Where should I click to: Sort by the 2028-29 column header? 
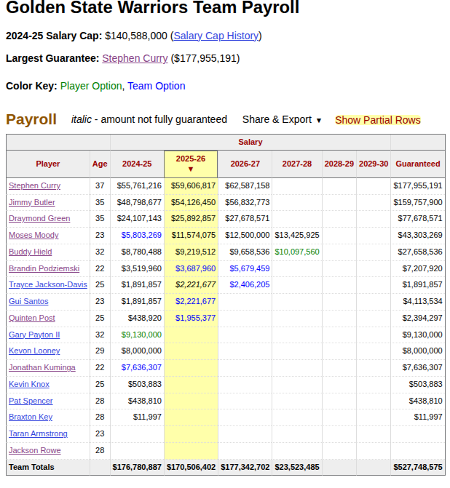(339, 164)
